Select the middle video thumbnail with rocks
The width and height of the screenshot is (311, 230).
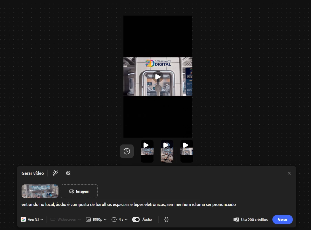pyautogui.click(x=167, y=151)
